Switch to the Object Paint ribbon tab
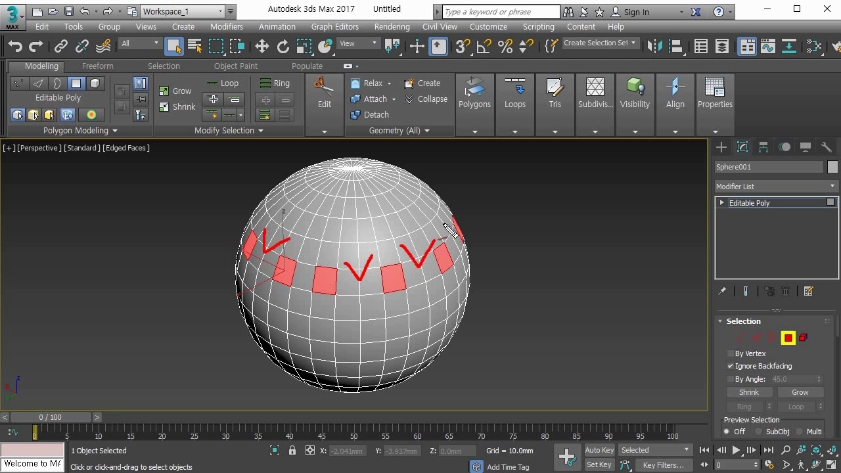Image resolution: width=841 pixels, height=473 pixels. [x=236, y=66]
